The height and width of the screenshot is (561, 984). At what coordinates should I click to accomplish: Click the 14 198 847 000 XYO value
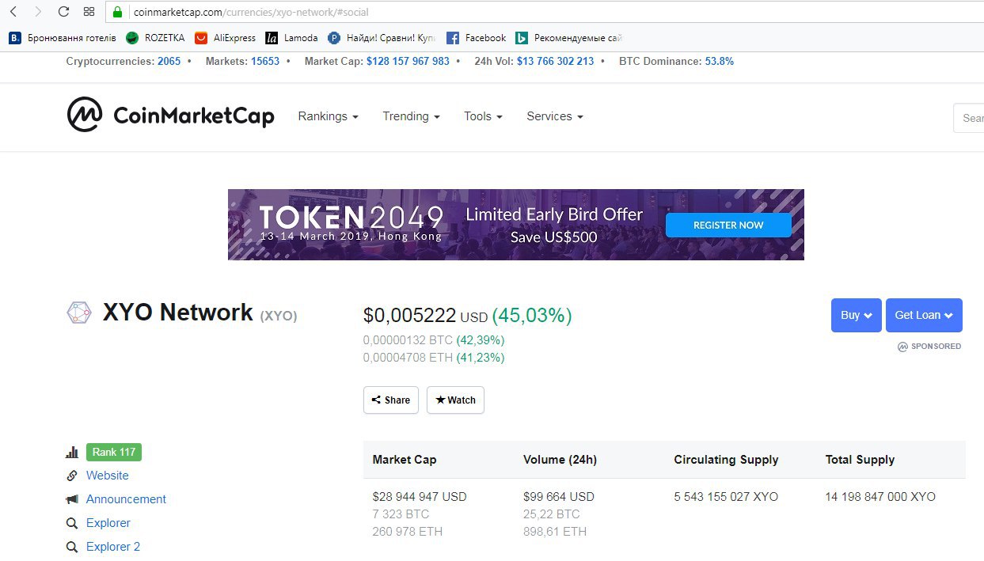[x=880, y=497]
